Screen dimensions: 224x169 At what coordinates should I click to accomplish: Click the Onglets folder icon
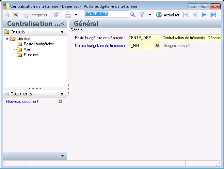tap(7, 32)
